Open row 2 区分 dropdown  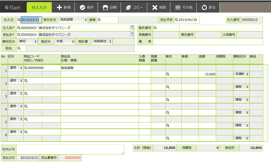coord(16,81)
